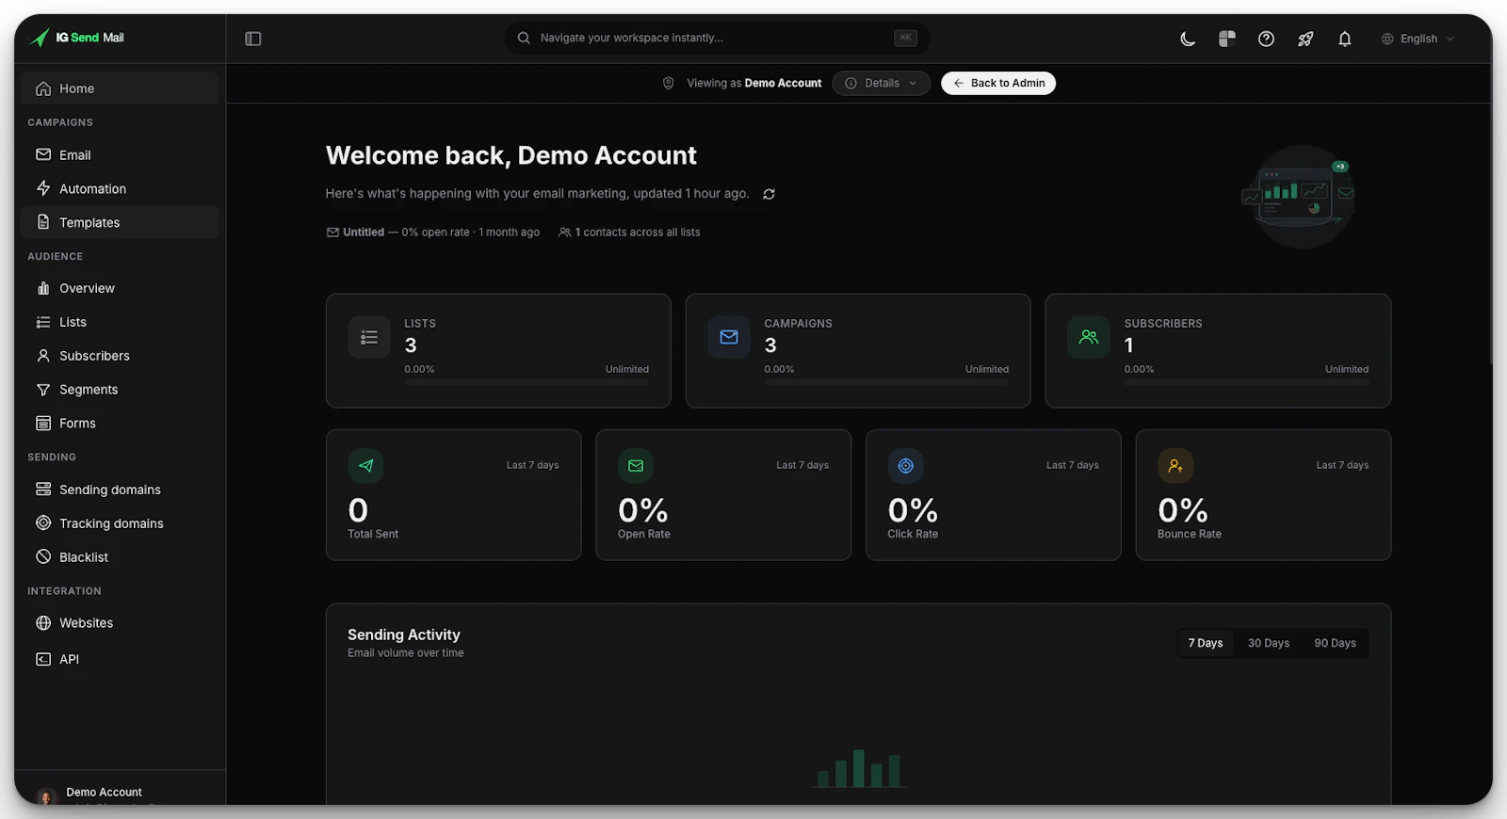Refresh dashboard stats icon
Image resolution: width=1507 pixels, height=819 pixels.
point(769,194)
